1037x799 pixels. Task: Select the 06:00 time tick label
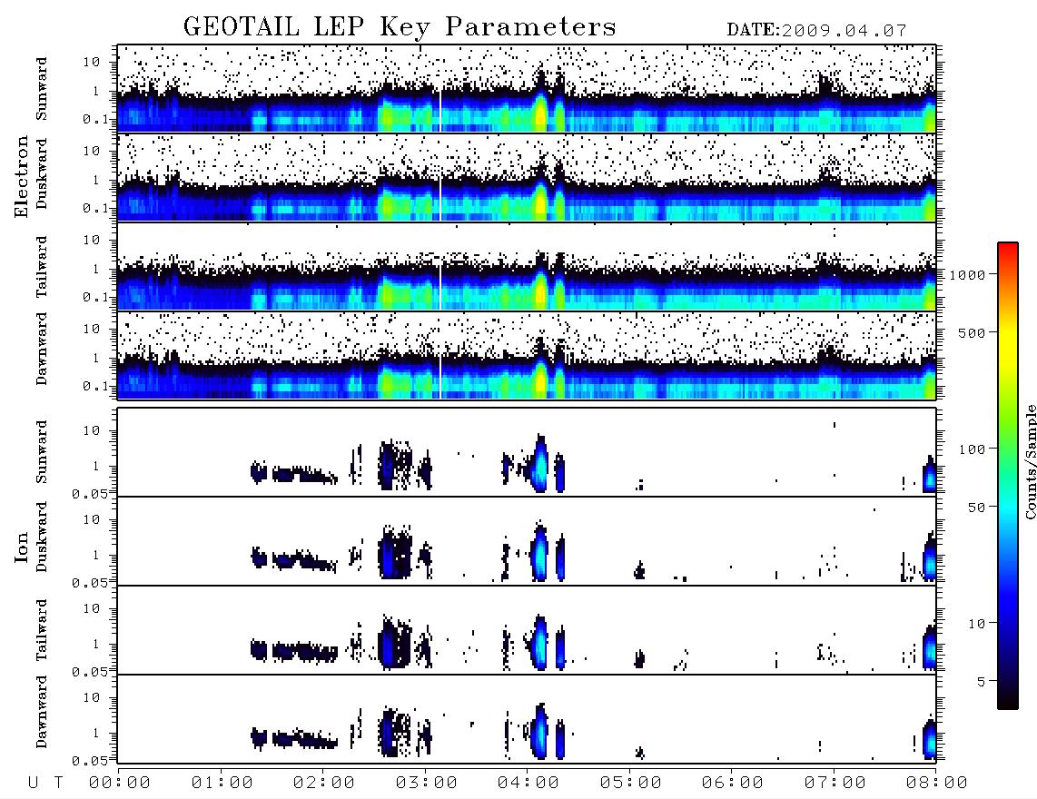(x=733, y=783)
